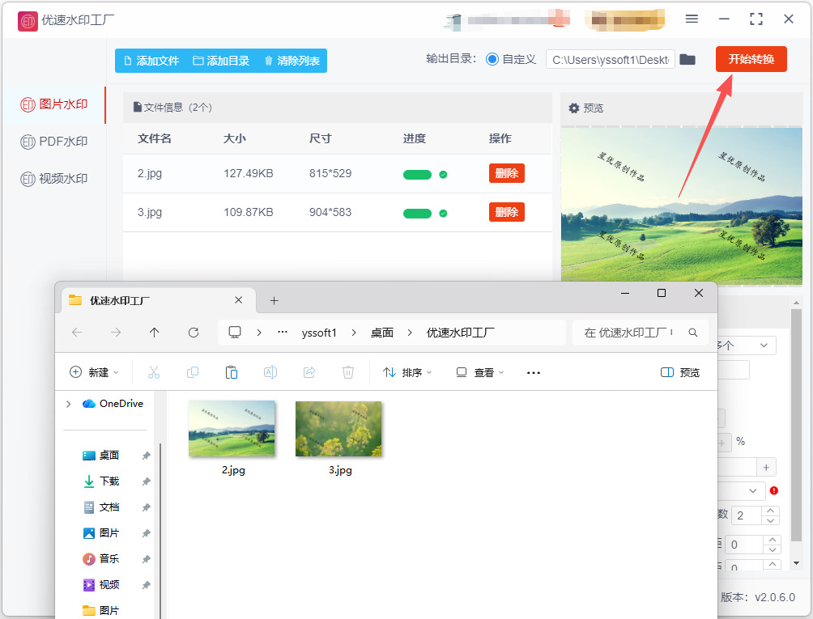Open the hamburger menu in watermark app

coord(692,19)
